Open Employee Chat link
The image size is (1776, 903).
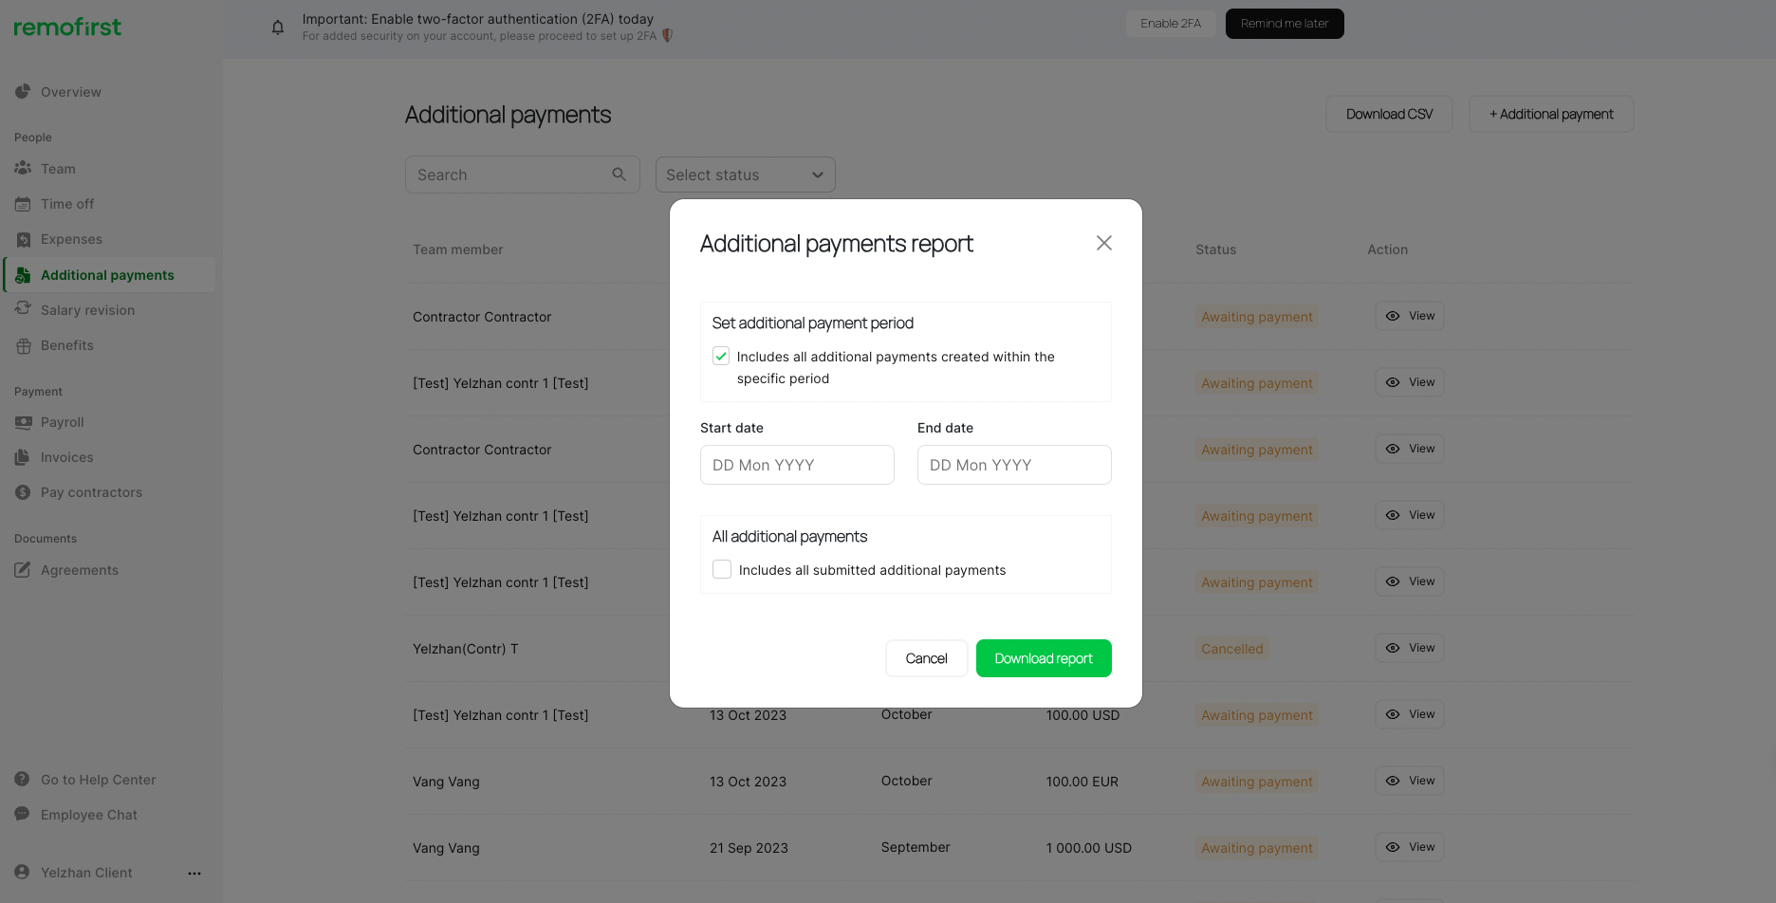(89, 815)
